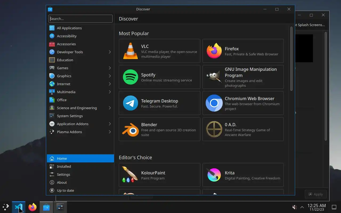Click the Discover taskbar icon
The width and height of the screenshot is (341, 213).
point(46,207)
